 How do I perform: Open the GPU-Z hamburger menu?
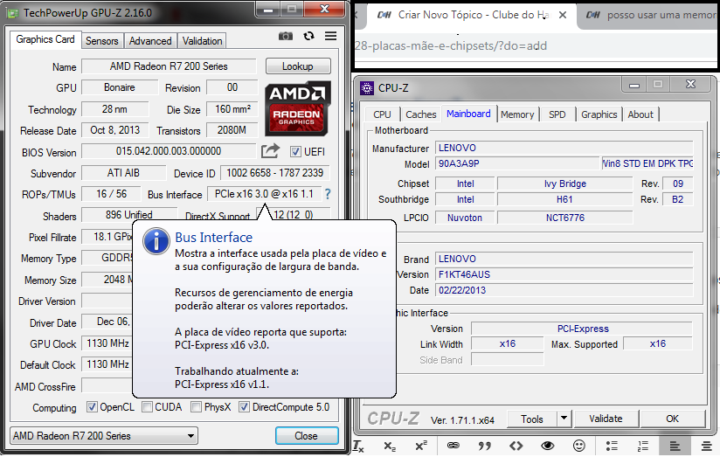(x=330, y=36)
